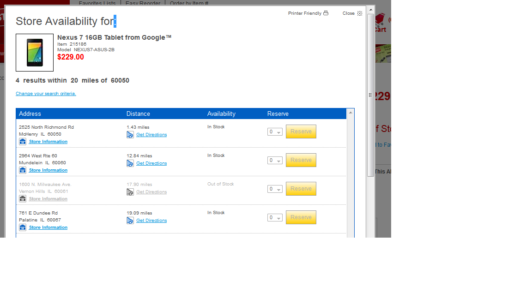The image size is (532, 299).
Task: Click the Printer Friendly text link
Action: 305,13
